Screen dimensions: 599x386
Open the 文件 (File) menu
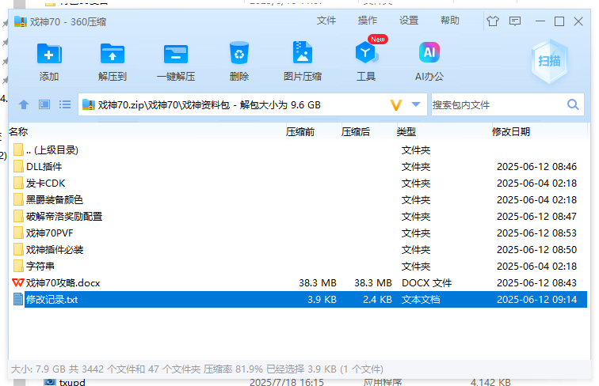pos(326,21)
